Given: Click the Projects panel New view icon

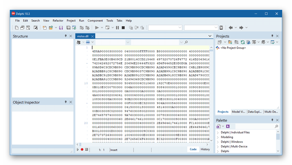Looking at the screenshot, I should point(219,42).
